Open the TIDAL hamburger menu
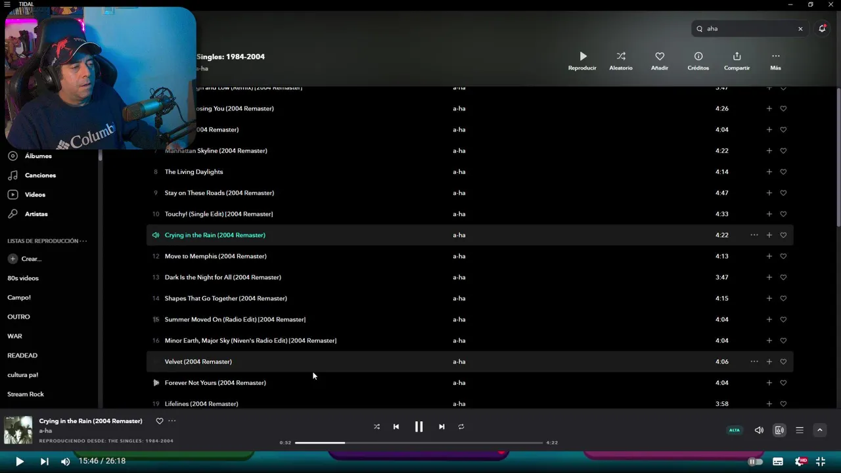Screen dimensions: 841x473 click(x=7, y=4)
